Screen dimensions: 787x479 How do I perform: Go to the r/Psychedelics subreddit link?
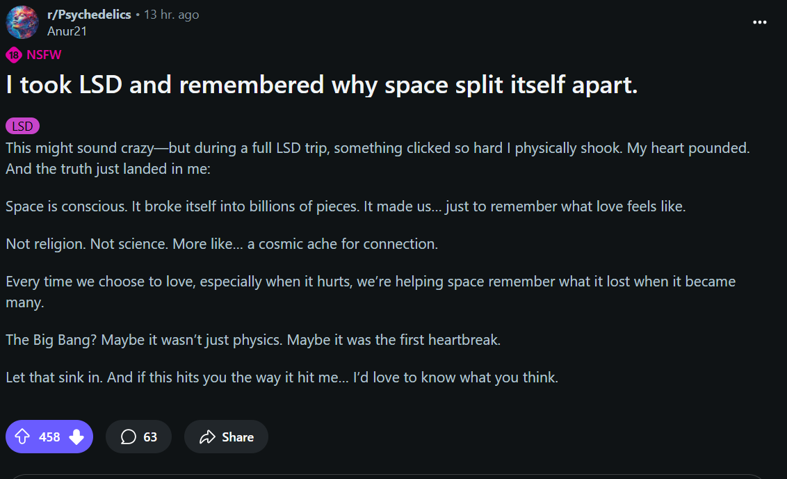pyautogui.click(x=89, y=15)
